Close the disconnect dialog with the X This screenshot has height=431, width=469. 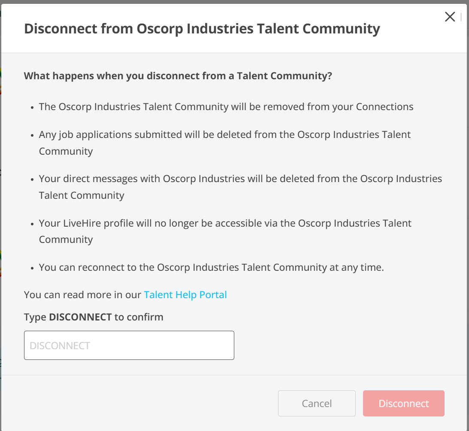[450, 17]
